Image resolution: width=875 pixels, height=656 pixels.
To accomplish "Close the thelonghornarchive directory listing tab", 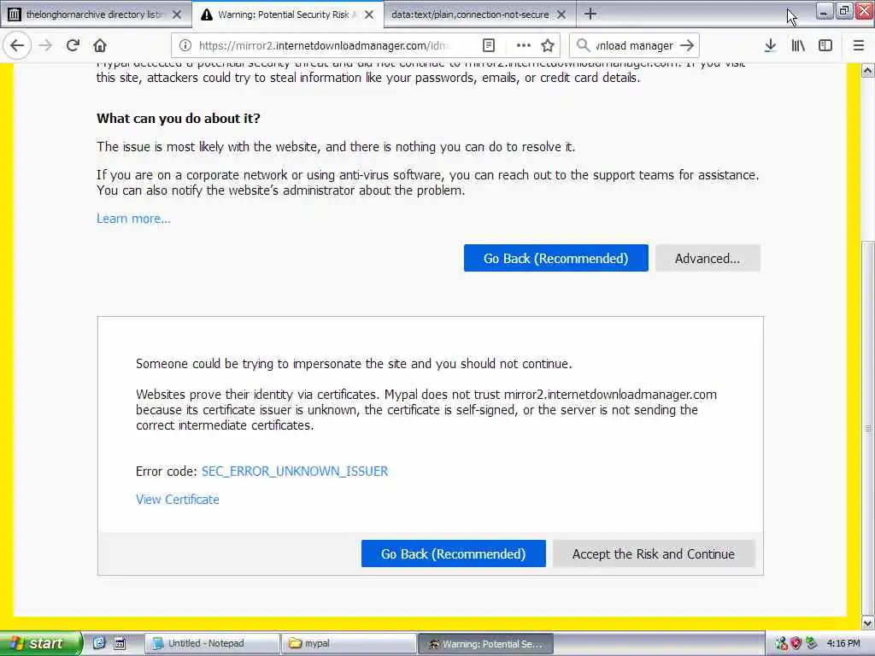I will pyautogui.click(x=177, y=15).
